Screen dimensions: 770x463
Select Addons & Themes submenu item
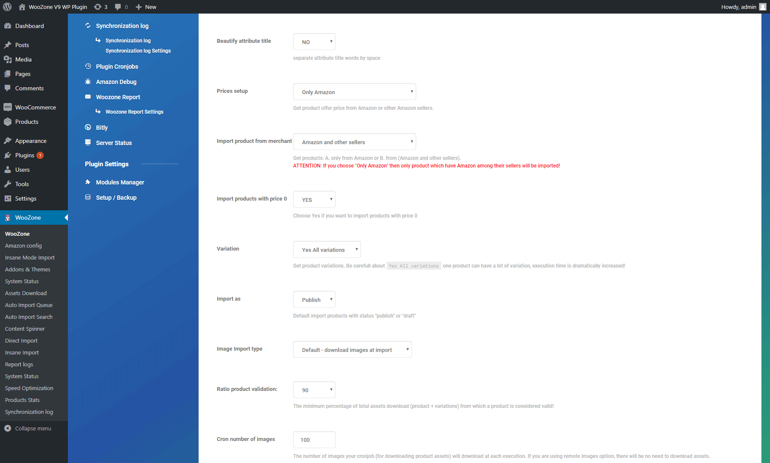28,269
